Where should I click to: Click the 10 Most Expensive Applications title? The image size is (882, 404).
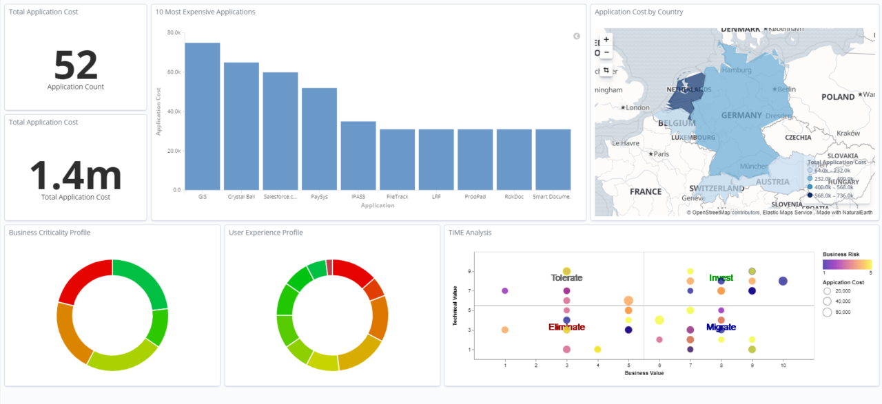pos(205,12)
